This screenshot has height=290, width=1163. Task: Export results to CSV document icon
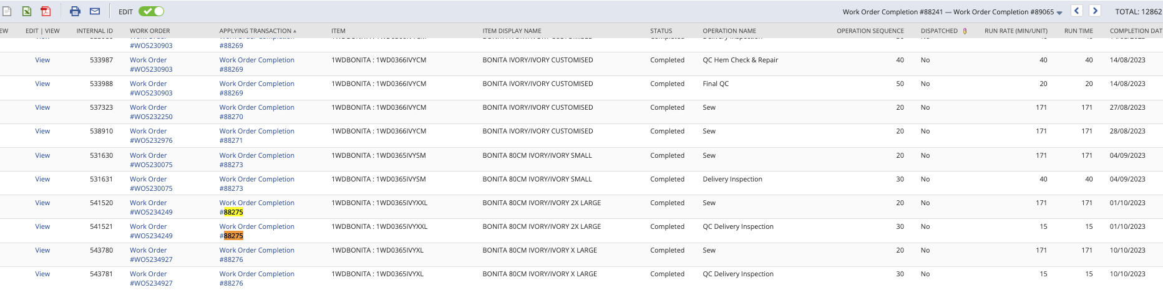pyautogui.click(x=7, y=11)
